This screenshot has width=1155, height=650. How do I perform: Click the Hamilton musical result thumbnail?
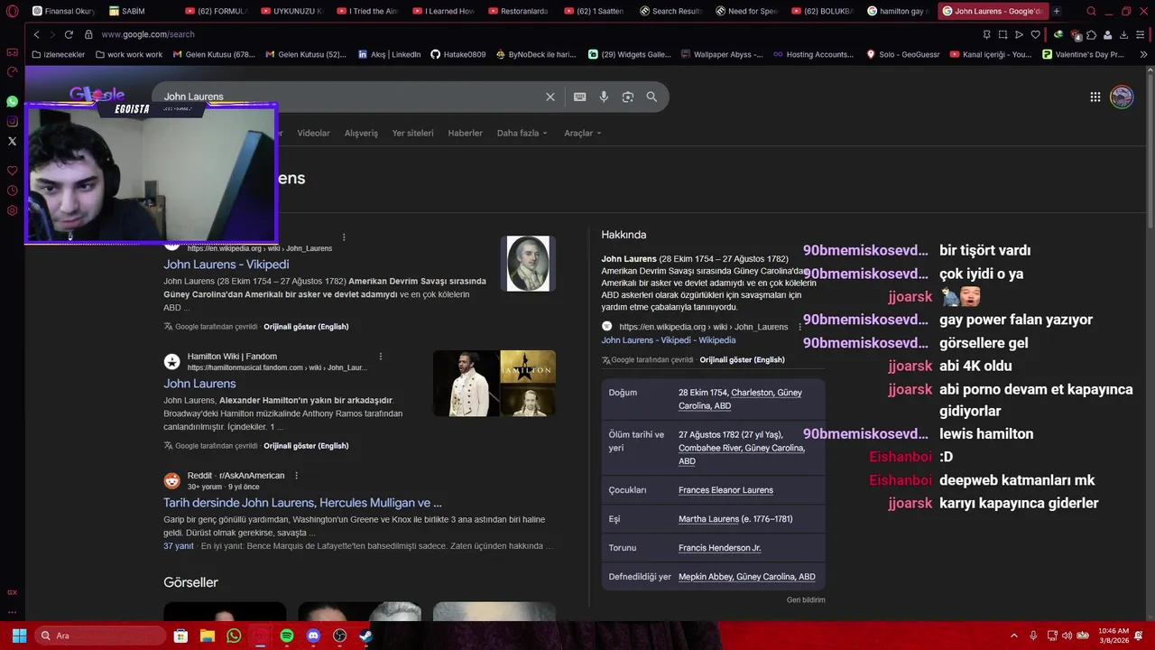pyautogui.click(x=494, y=384)
